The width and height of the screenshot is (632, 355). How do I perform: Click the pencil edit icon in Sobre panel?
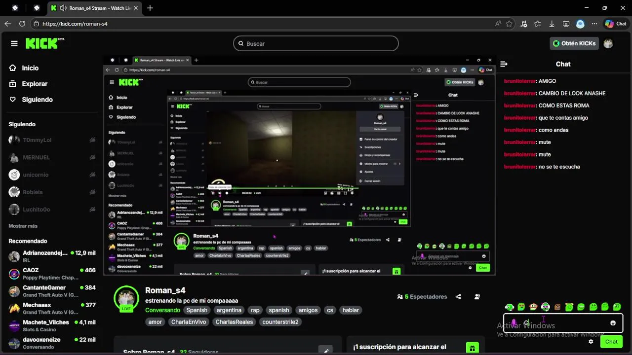[326, 351]
